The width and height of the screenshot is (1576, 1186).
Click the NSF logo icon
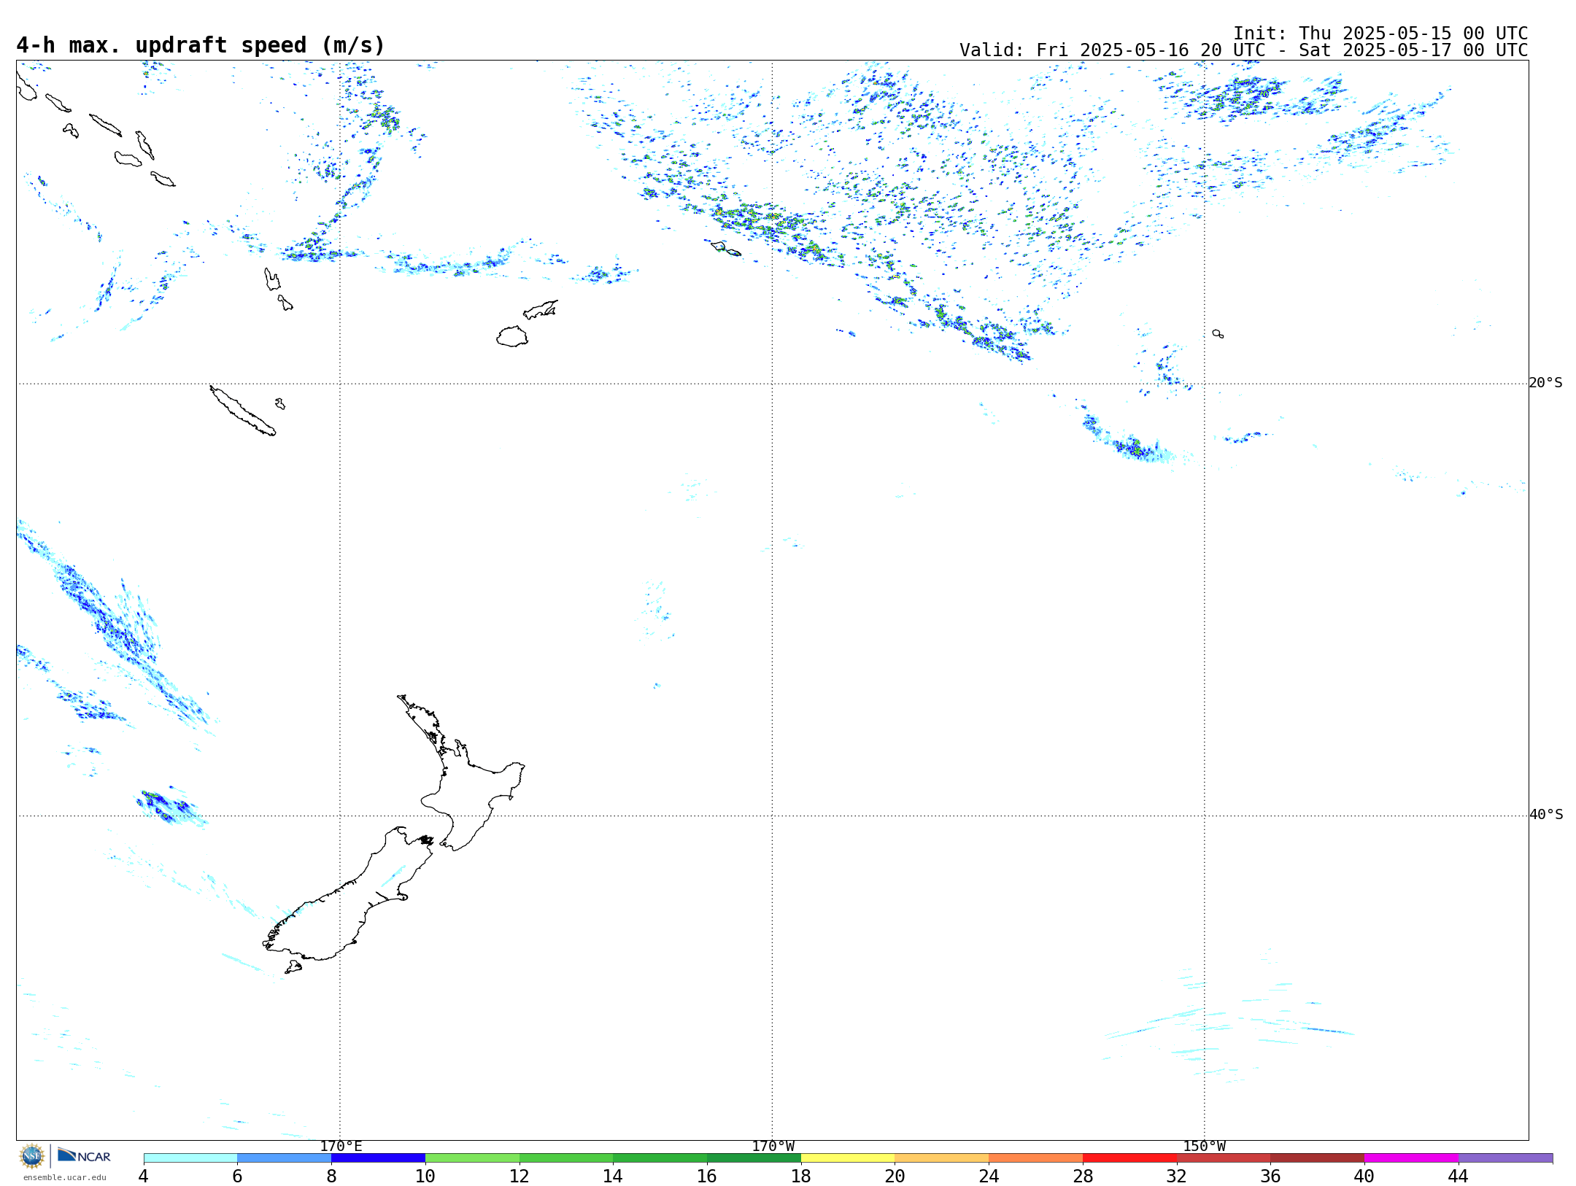32,1156
